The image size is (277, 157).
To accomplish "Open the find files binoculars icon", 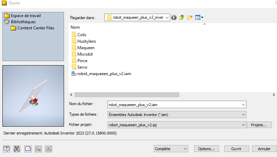I will [x=17, y=149].
